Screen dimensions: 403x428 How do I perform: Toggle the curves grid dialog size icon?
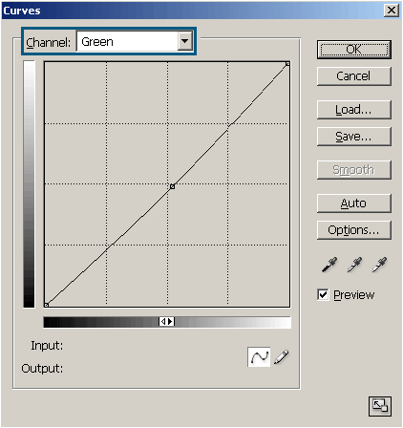click(380, 406)
